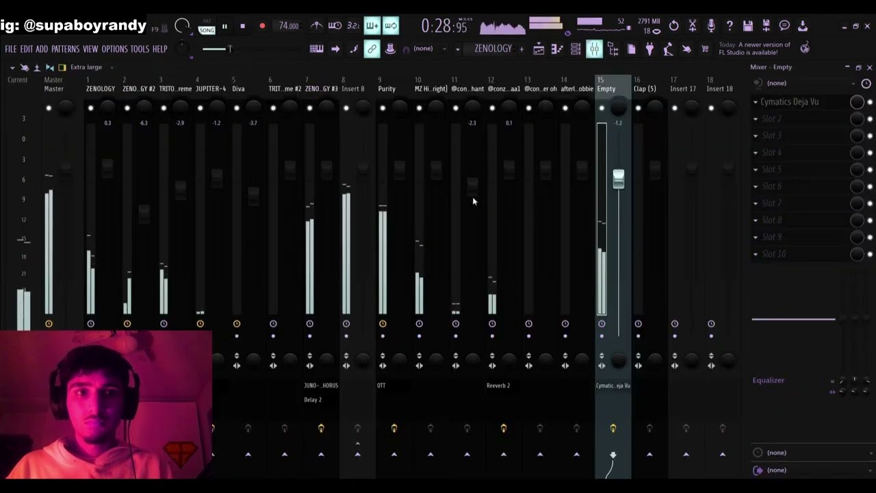Open the shopping cart content library
Image resolution: width=876 pixels, height=493 pixels.
tap(705, 49)
